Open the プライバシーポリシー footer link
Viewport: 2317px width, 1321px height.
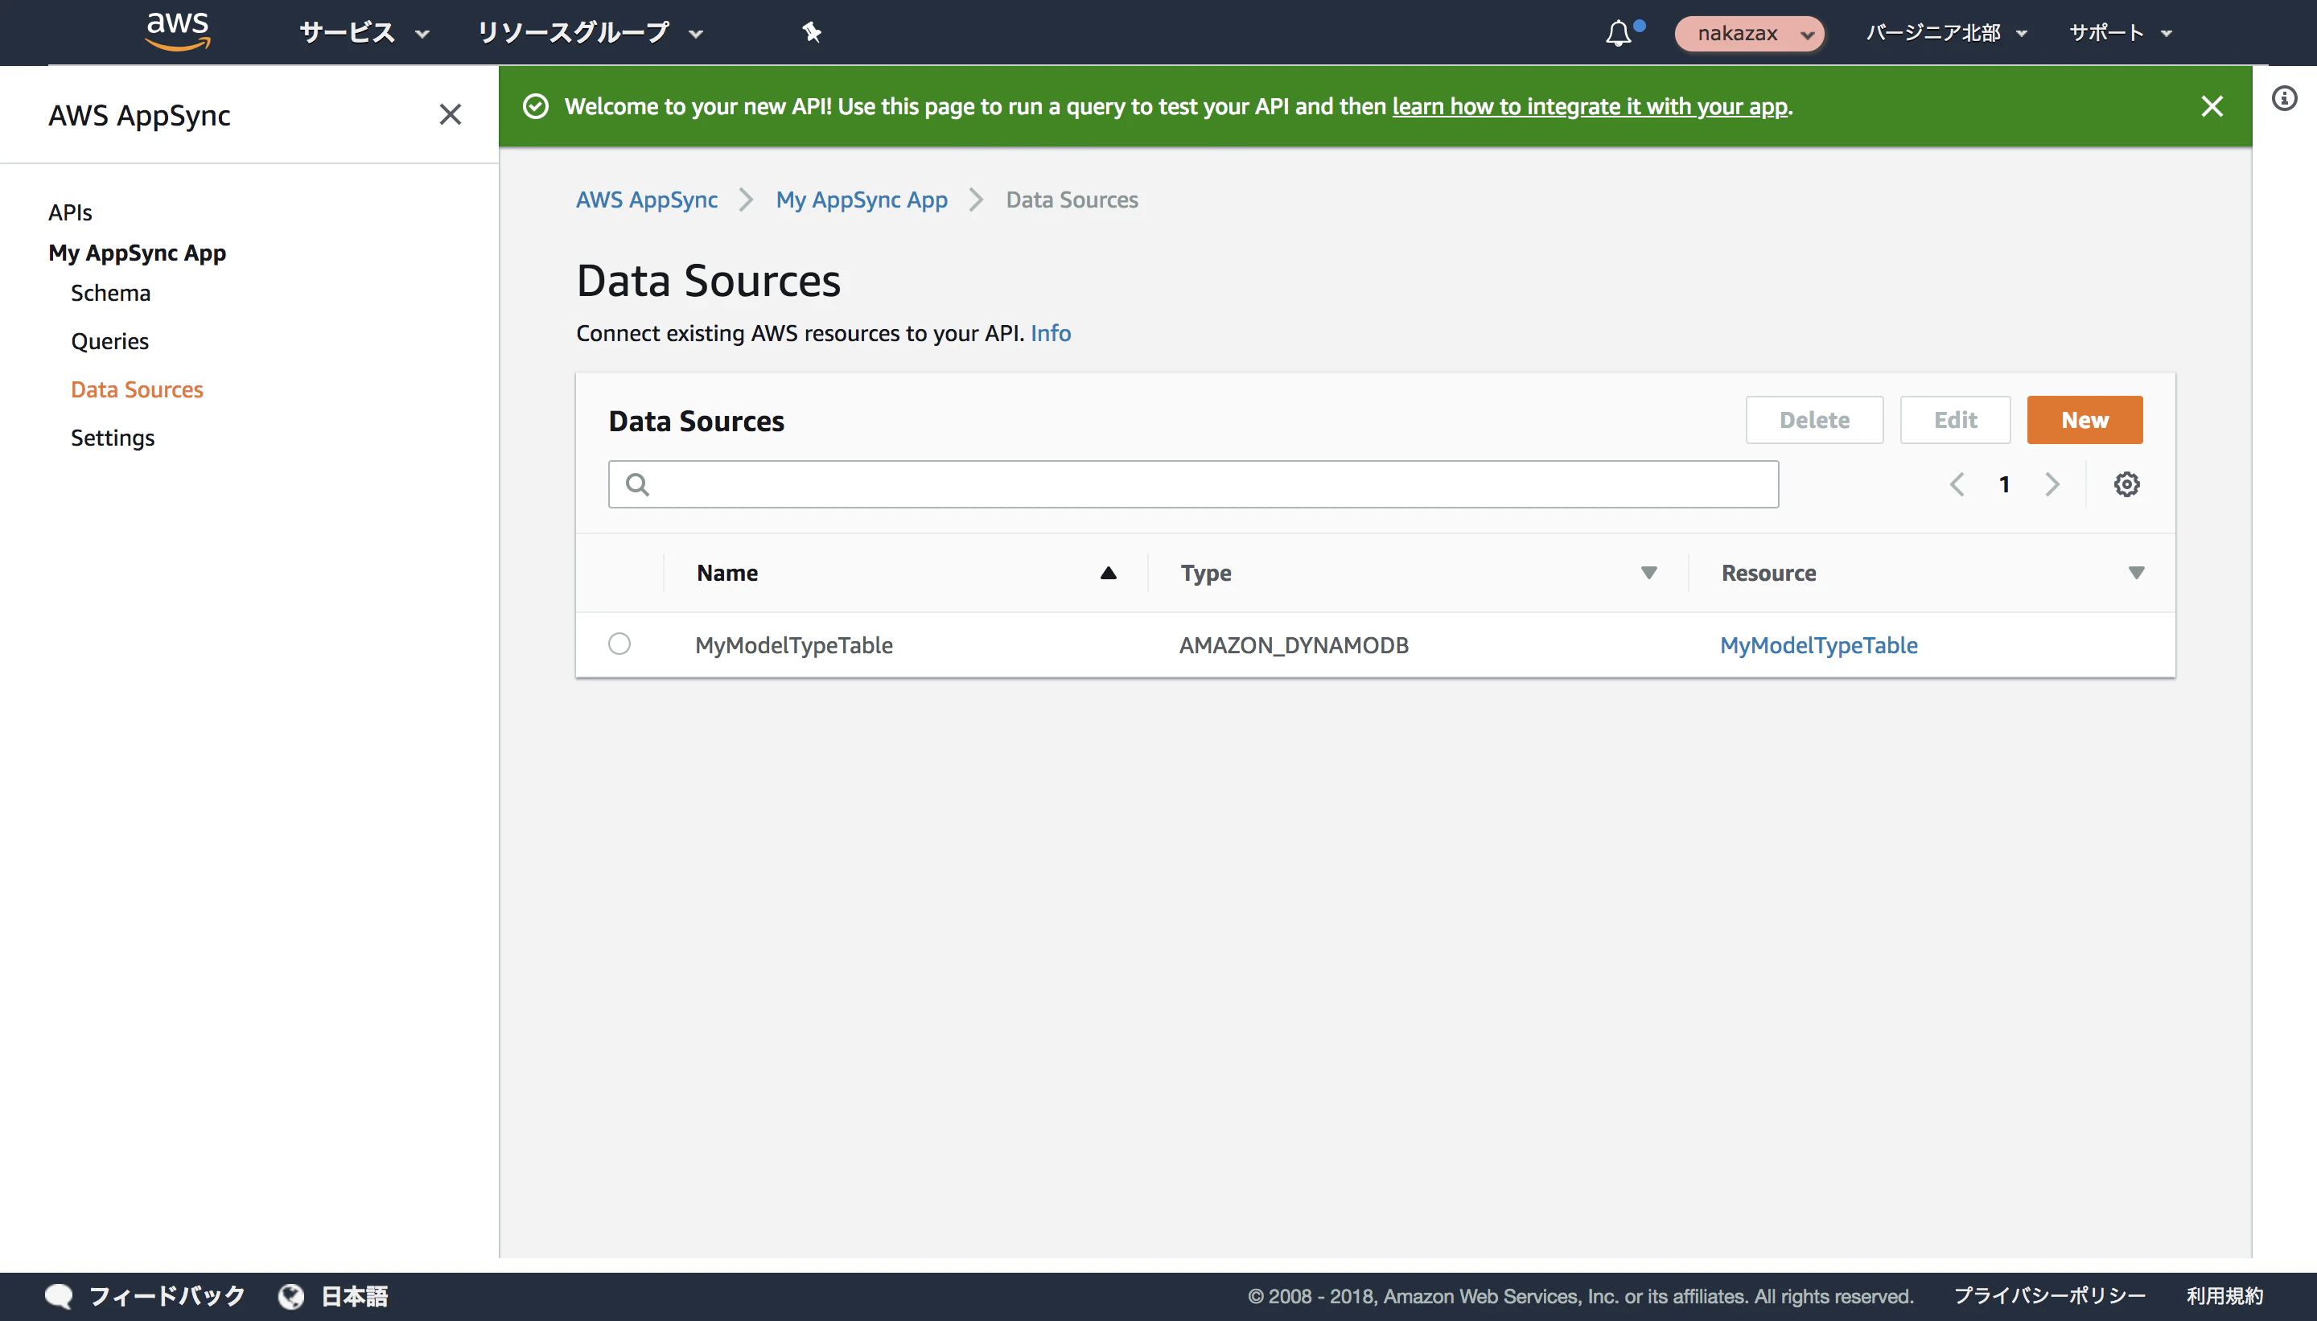pyautogui.click(x=2049, y=1297)
